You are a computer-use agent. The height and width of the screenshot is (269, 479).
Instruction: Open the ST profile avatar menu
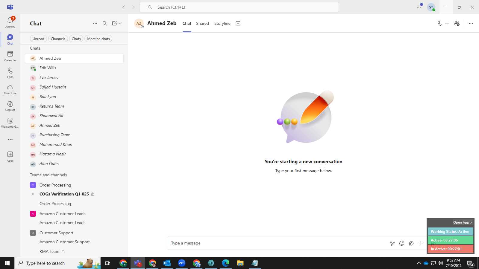coord(431,7)
